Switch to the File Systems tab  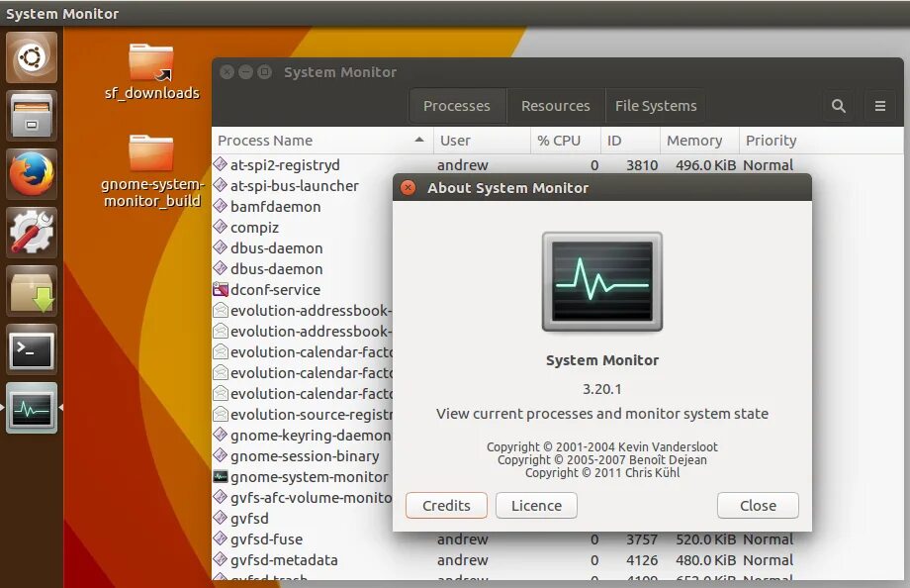pyautogui.click(x=656, y=106)
